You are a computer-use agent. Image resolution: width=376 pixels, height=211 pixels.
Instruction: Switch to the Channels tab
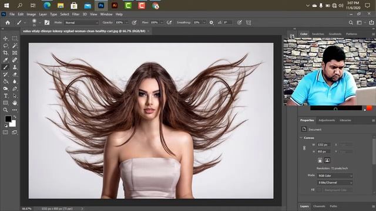click(x=319, y=206)
